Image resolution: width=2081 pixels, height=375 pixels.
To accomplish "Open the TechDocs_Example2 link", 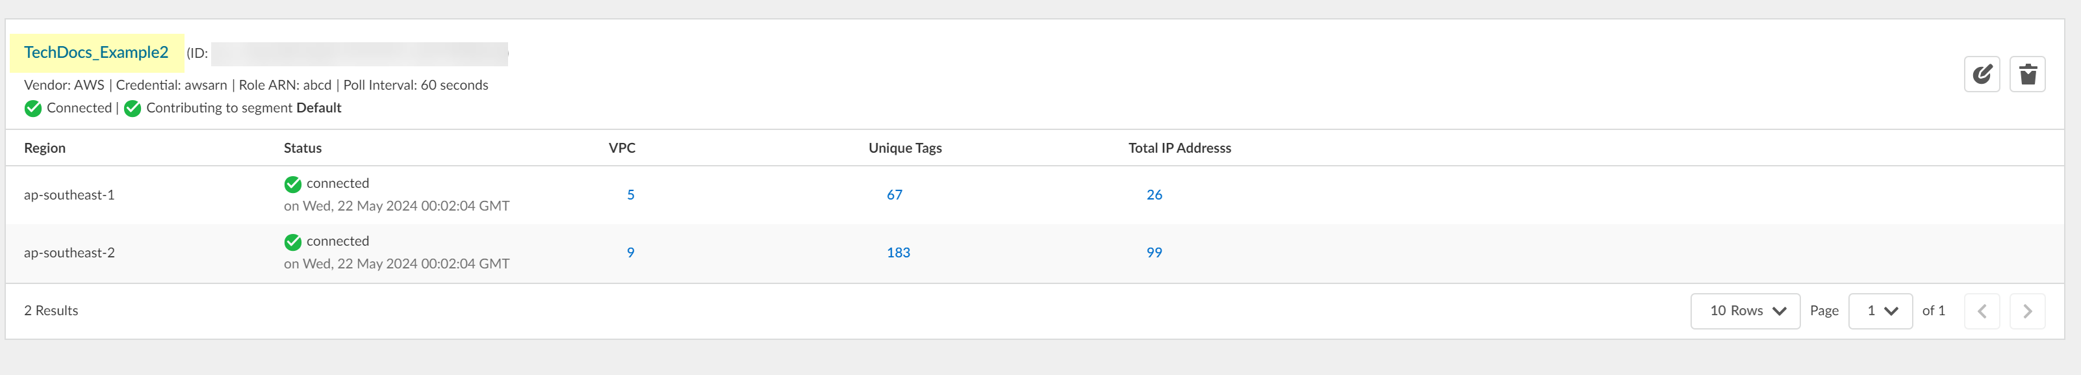I will coord(96,53).
